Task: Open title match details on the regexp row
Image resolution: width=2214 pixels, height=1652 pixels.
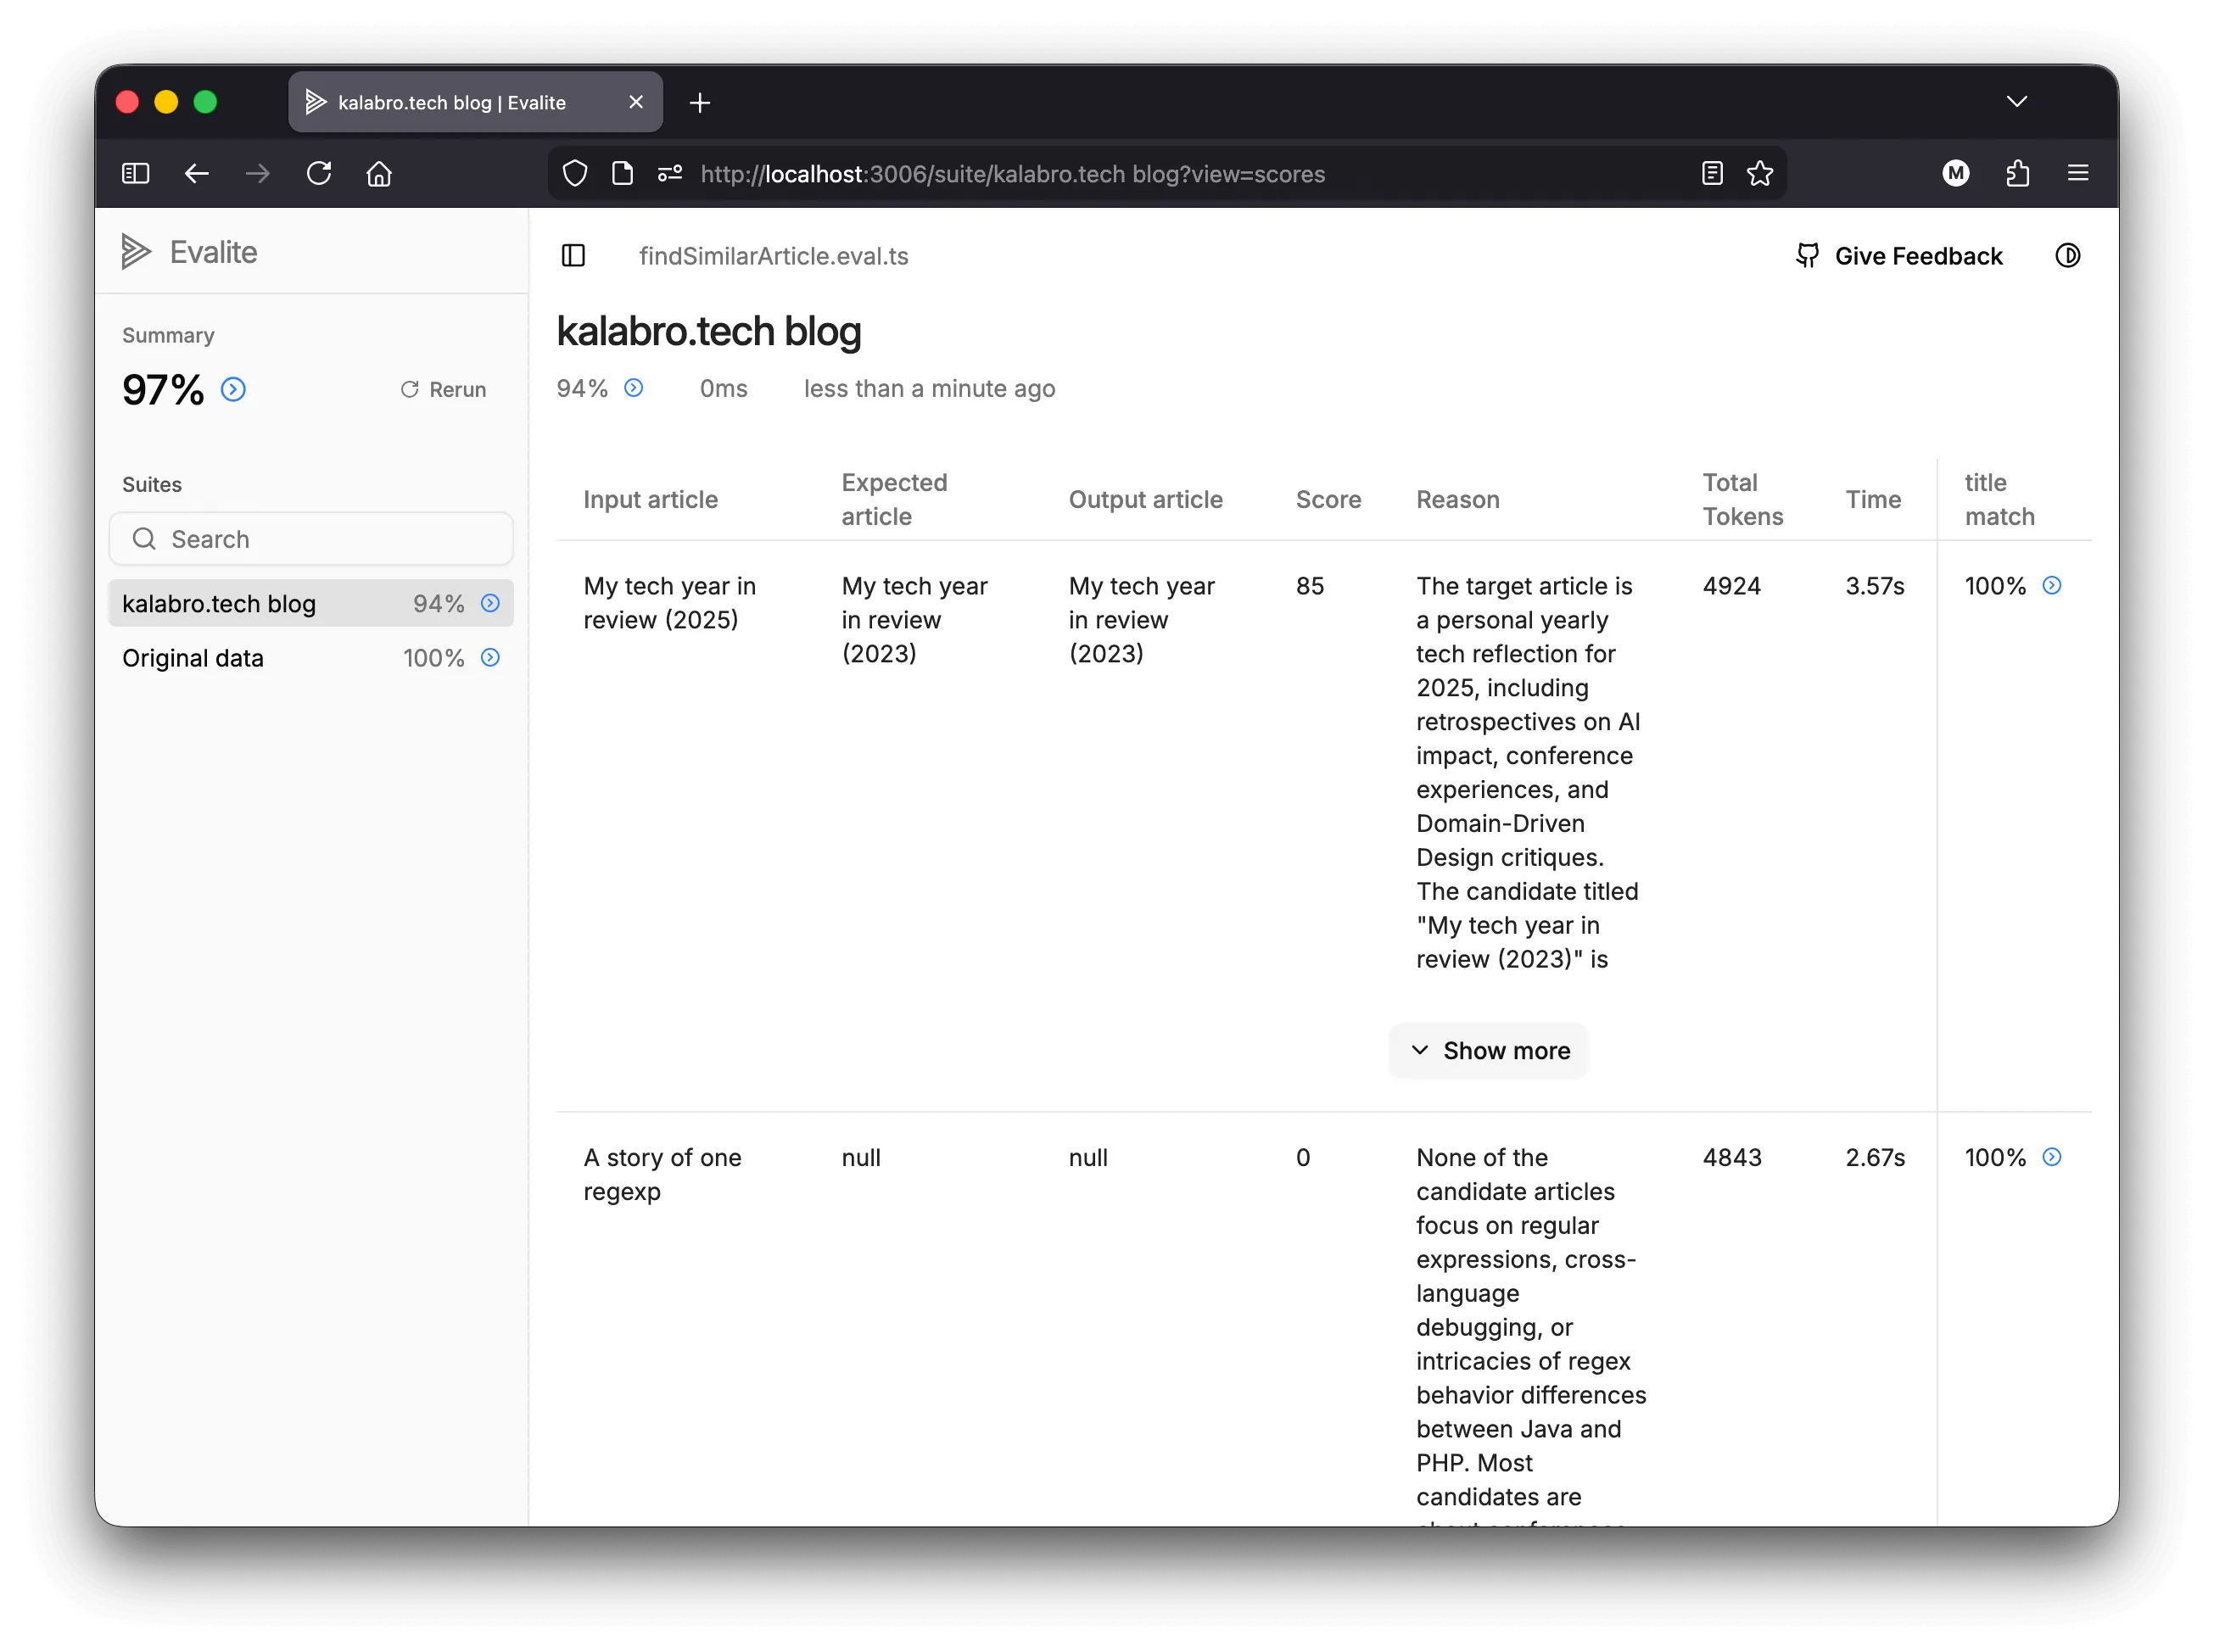Action: (2052, 1157)
